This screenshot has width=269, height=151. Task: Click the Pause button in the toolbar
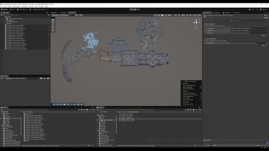[x=135, y=9]
